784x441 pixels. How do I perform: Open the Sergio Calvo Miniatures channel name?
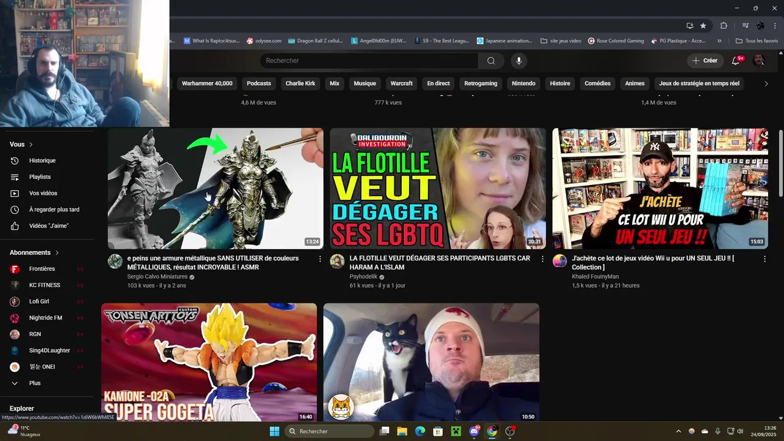(157, 277)
